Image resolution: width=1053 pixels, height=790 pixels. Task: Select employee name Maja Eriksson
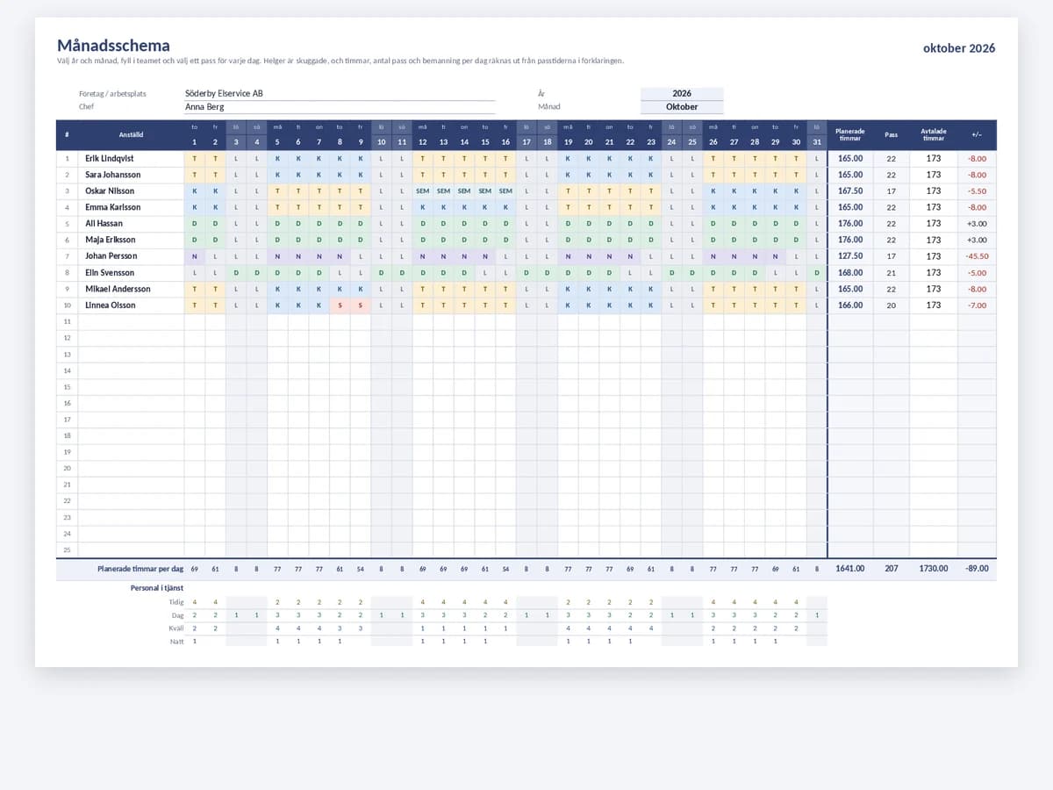pyautogui.click(x=110, y=240)
